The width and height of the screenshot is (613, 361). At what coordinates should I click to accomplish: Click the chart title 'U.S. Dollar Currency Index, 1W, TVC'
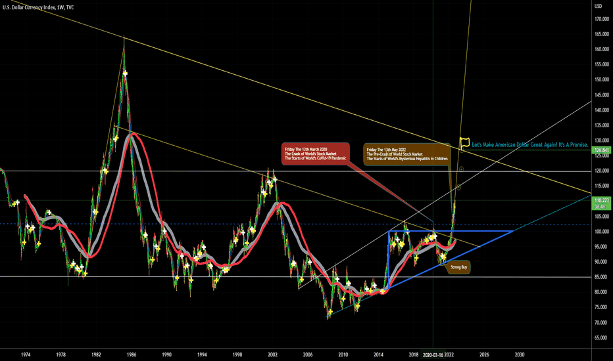point(38,7)
